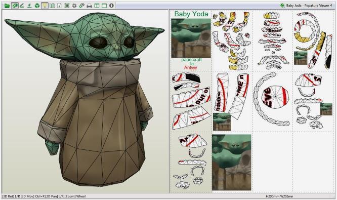337x200 pixels.
Task: Click the large Baby Yoda picture on bottom page
Action: (x=231, y=163)
